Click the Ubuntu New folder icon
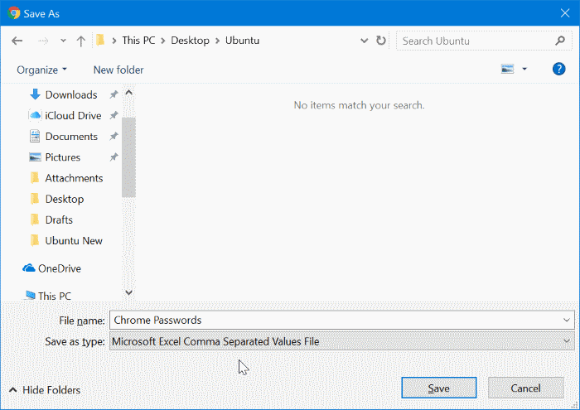 (x=35, y=240)
